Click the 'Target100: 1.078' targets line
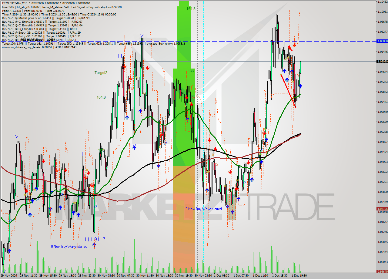The image size is (388, 279). tap(93, 44)
